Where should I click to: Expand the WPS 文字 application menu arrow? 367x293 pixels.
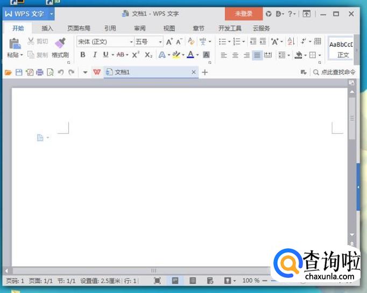(x=51, y=14)
